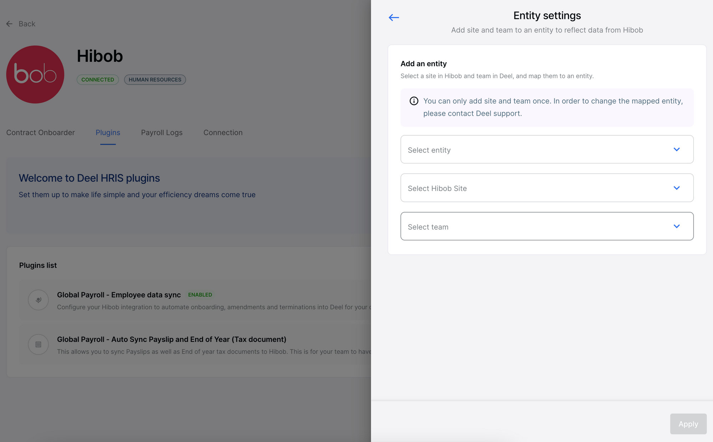The height and width of the screenshot is (442, 713).
Task: Click 'Configure your Hibob integration' description text
Action: 214,307
